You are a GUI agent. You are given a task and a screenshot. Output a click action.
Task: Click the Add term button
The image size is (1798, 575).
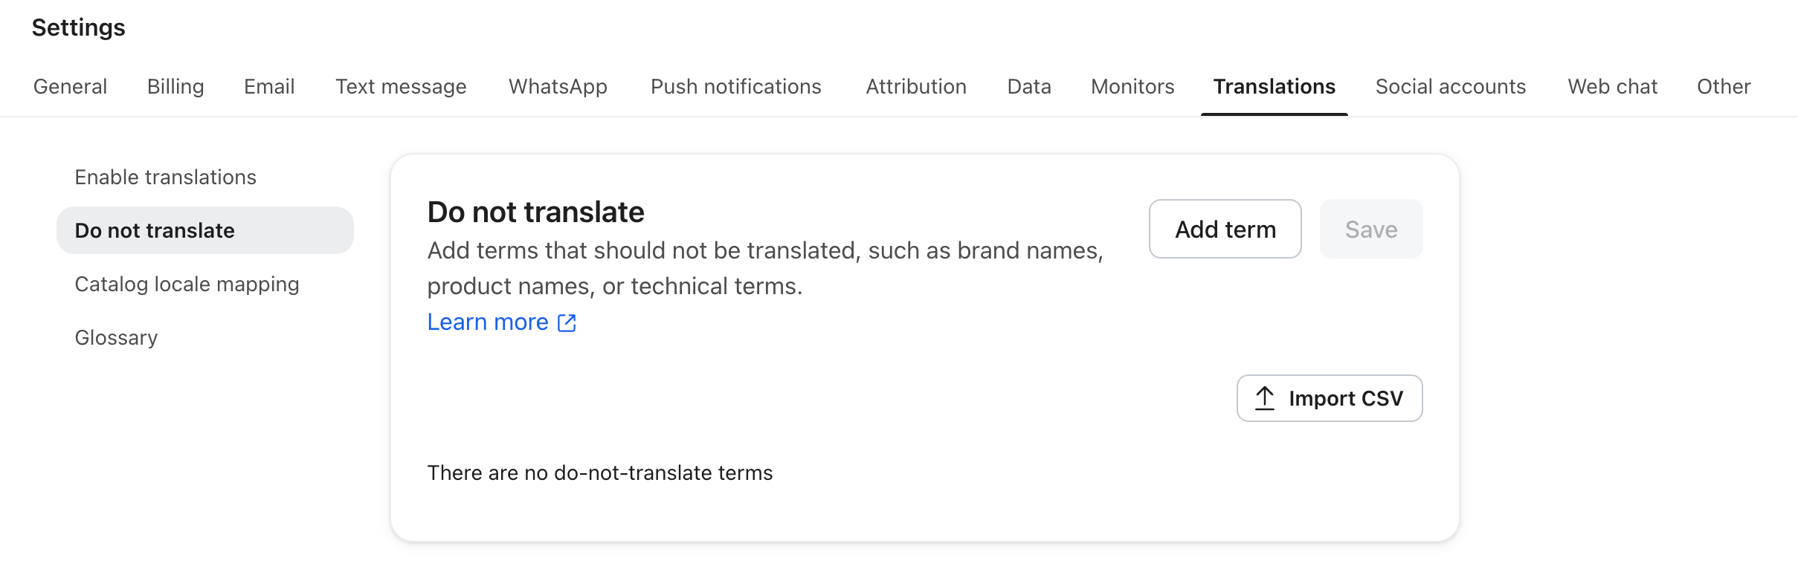[1225, 229]
